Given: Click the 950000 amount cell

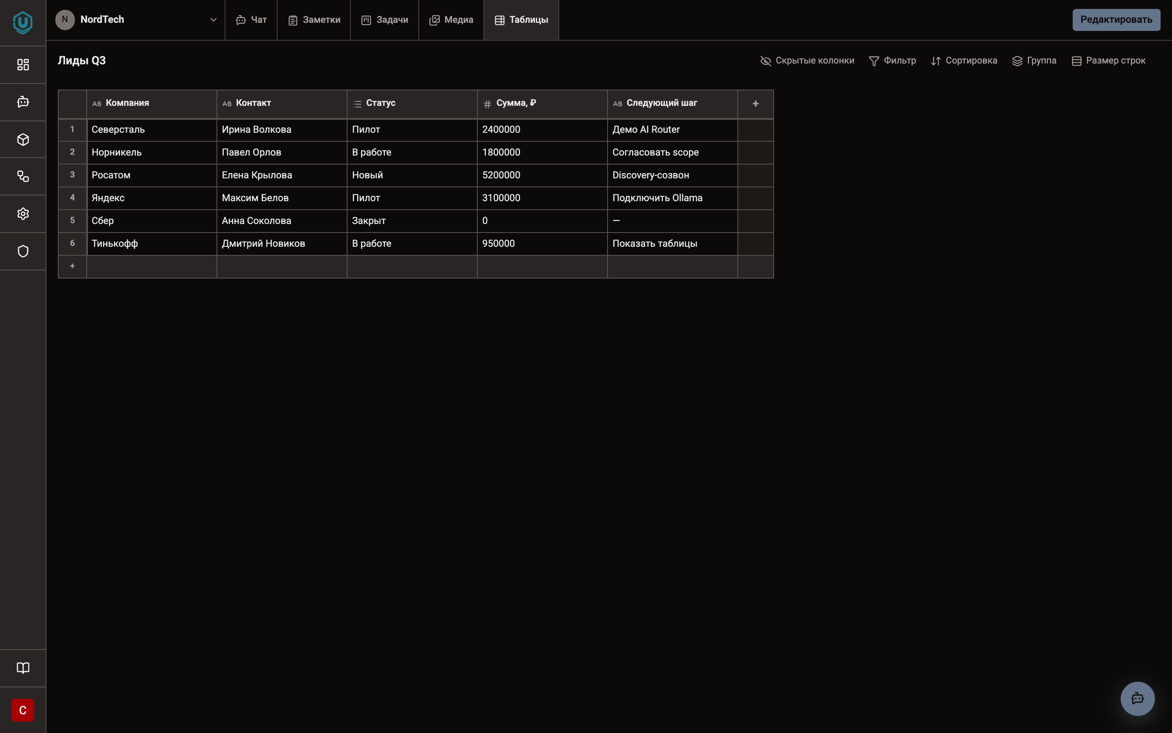Looking at the screenshot, I should click(542, 244).
